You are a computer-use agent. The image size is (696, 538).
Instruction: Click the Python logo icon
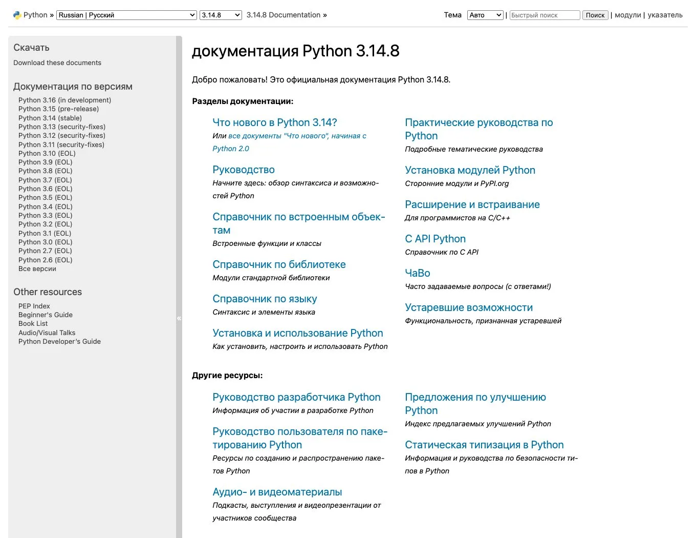pyautogui.click(x=17, y=15)
